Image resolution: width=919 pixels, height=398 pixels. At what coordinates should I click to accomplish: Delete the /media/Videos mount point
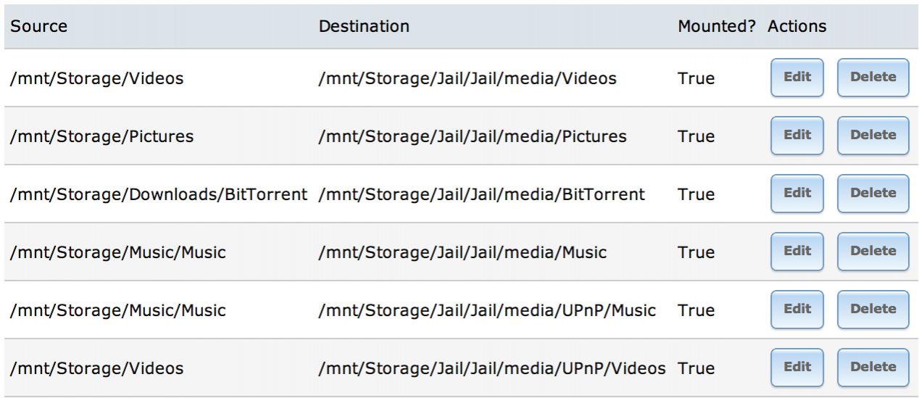click(x=873, y=78)
